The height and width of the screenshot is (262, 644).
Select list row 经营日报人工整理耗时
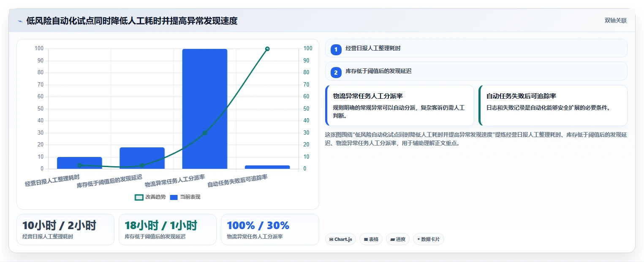476,48
